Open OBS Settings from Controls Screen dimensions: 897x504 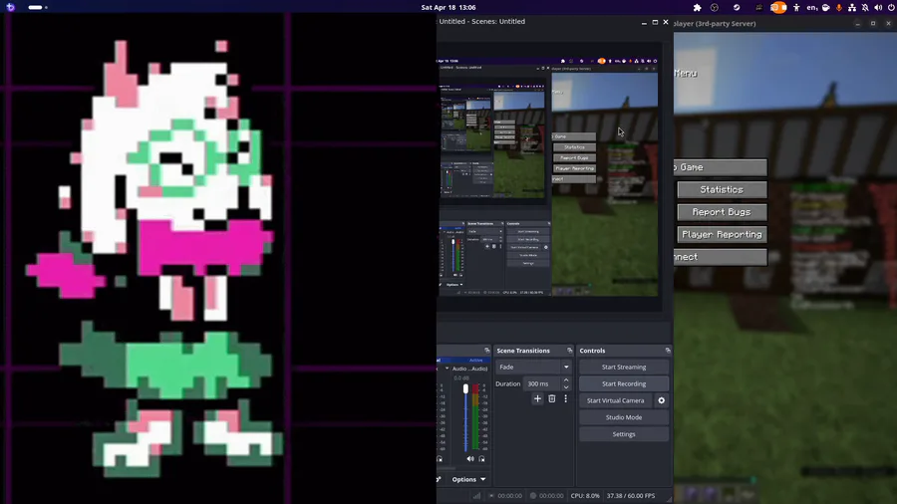tap(624, 434)
